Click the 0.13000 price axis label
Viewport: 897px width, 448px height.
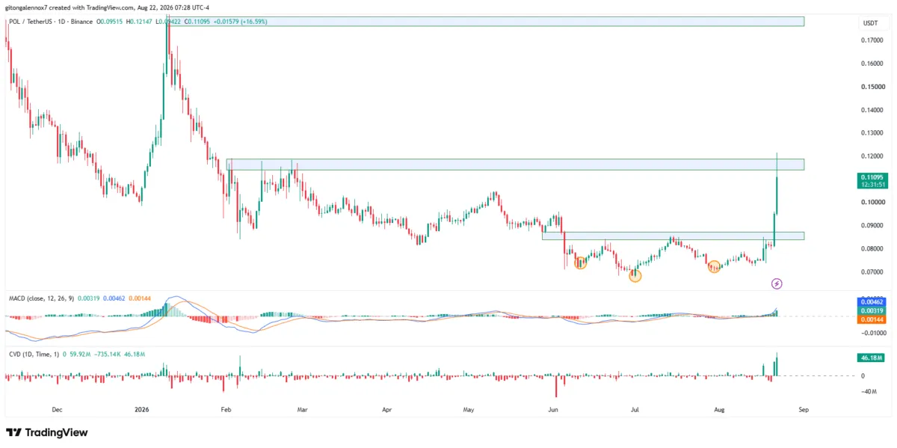click(873, 133)
